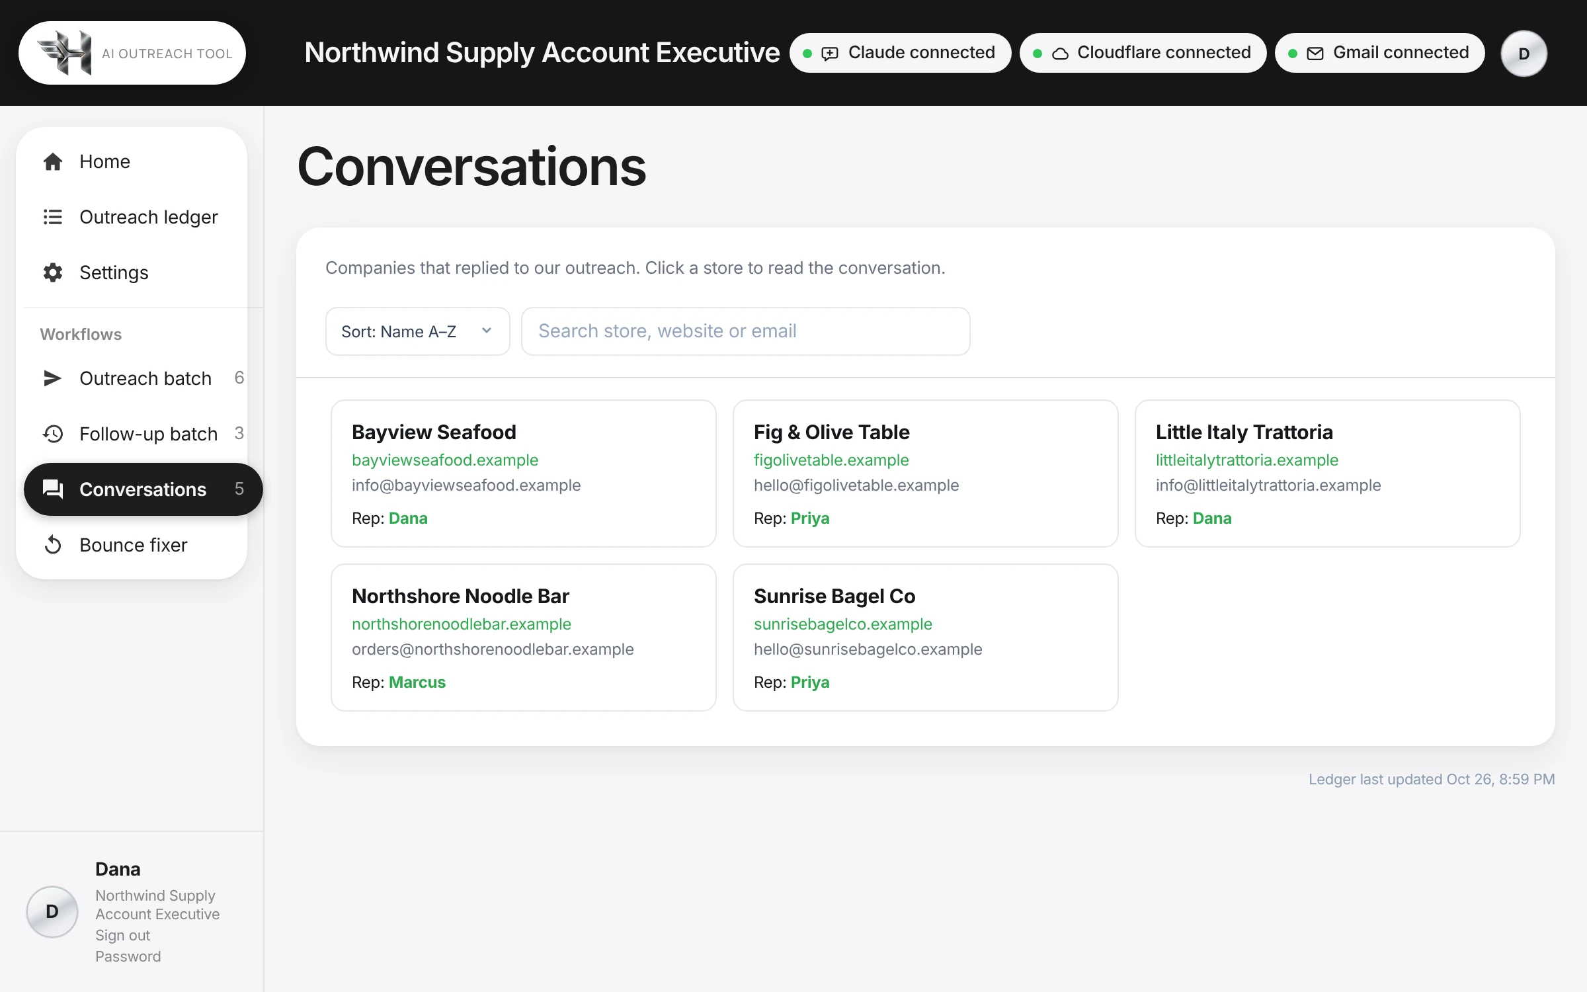Click the Cloudflare cloud icon in header
The width and height of the screenshot is (1587, 992).
1060,54
